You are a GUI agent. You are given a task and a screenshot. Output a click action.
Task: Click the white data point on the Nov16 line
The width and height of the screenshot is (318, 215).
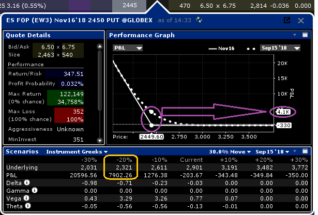tap(152, 126)
